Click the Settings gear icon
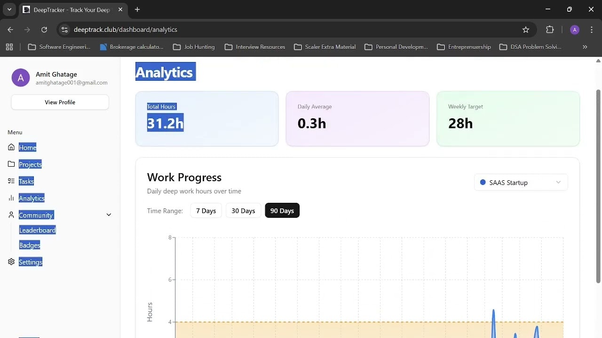Image resolution: width=602 pixels, height=338 pixels. (x=11, y=262)
